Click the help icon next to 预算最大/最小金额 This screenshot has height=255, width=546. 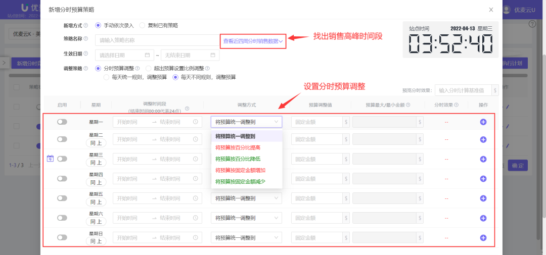pyautogui.click(x=407, y=105)
